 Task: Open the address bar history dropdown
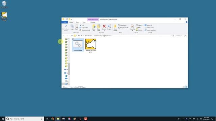pyautogui.click(x=171, y=36)
